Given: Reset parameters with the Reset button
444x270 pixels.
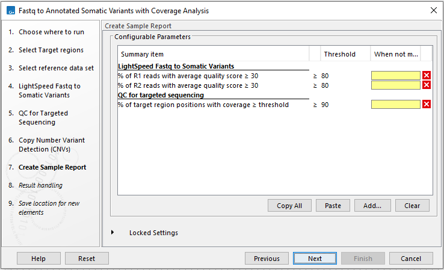Looking at the screenshot, I should pyautogui.click(x=87, y=259).
